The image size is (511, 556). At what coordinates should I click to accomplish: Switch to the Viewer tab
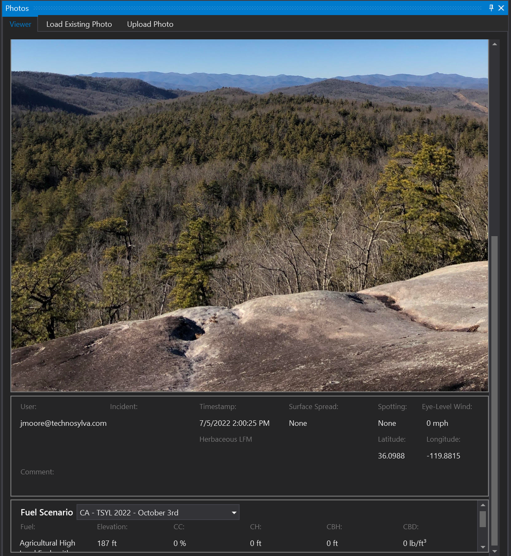(x=20, y=24)
